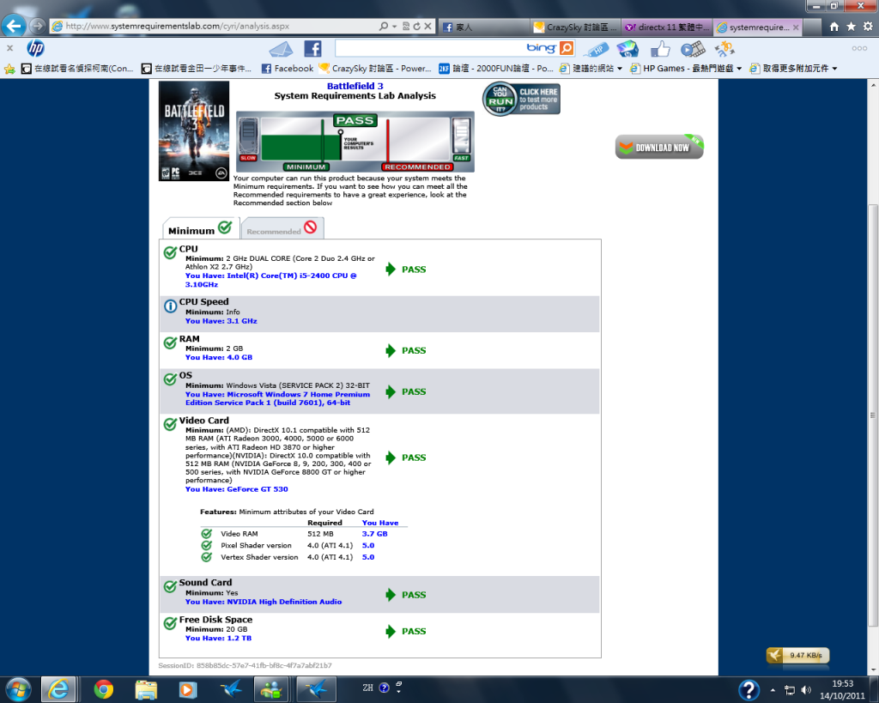Open the Facebook icon in the HP toolbar

312,49
